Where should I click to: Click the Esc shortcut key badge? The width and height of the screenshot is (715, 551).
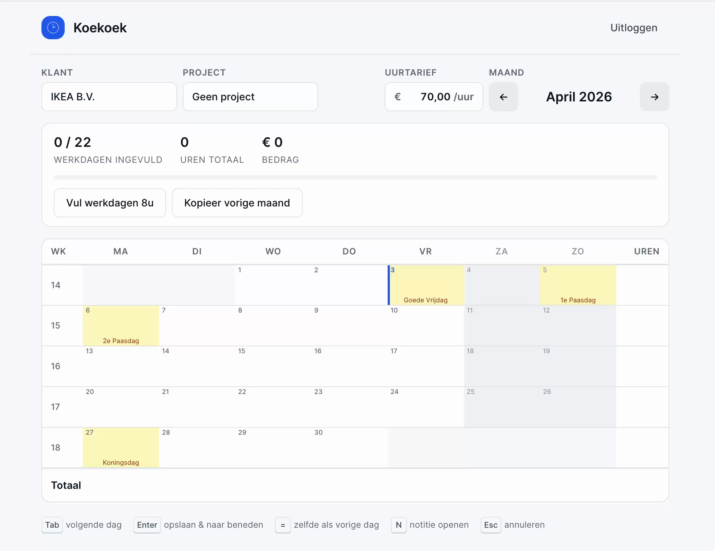490,525
